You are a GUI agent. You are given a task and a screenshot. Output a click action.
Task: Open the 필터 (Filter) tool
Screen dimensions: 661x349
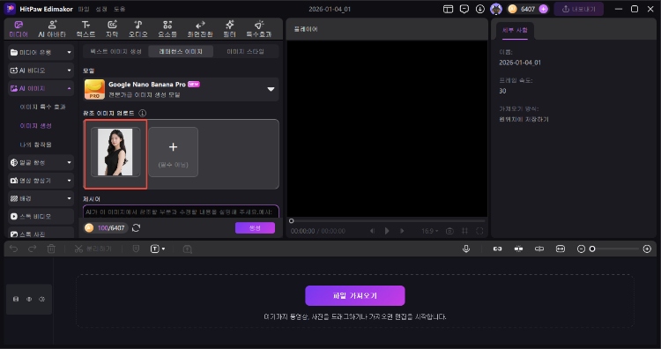pos(230,29)
